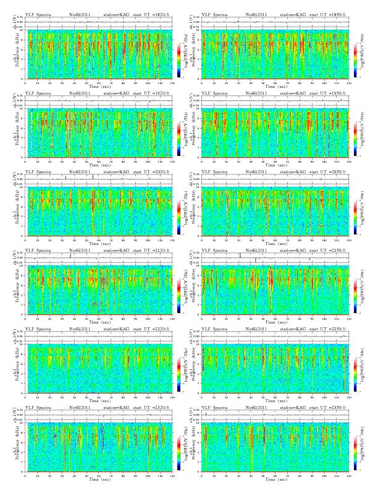Click the PSD color bar of 1950 panel
The image size is (378, 490).
pyautogui.click(x=355, y=139)
